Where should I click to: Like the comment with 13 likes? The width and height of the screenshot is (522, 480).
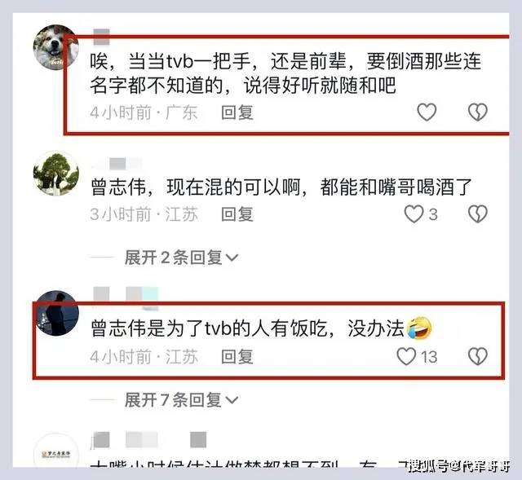coord(406,356)
